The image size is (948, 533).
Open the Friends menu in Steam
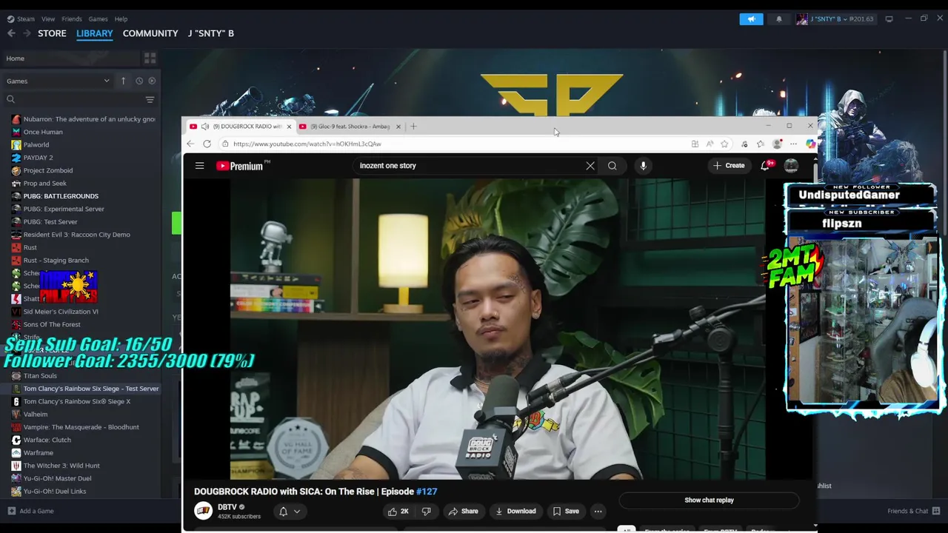[x=72, y=19]
